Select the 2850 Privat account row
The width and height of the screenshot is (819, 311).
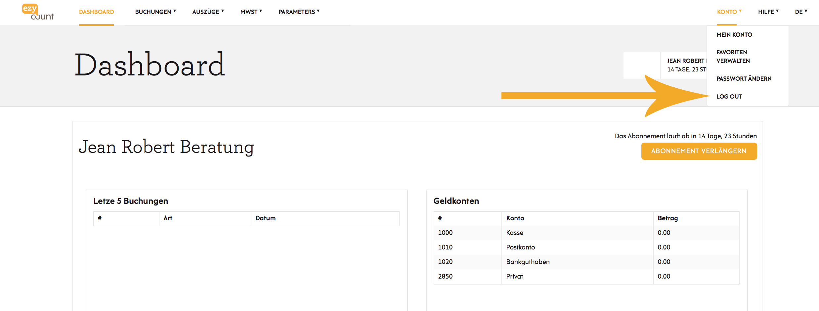586,276
